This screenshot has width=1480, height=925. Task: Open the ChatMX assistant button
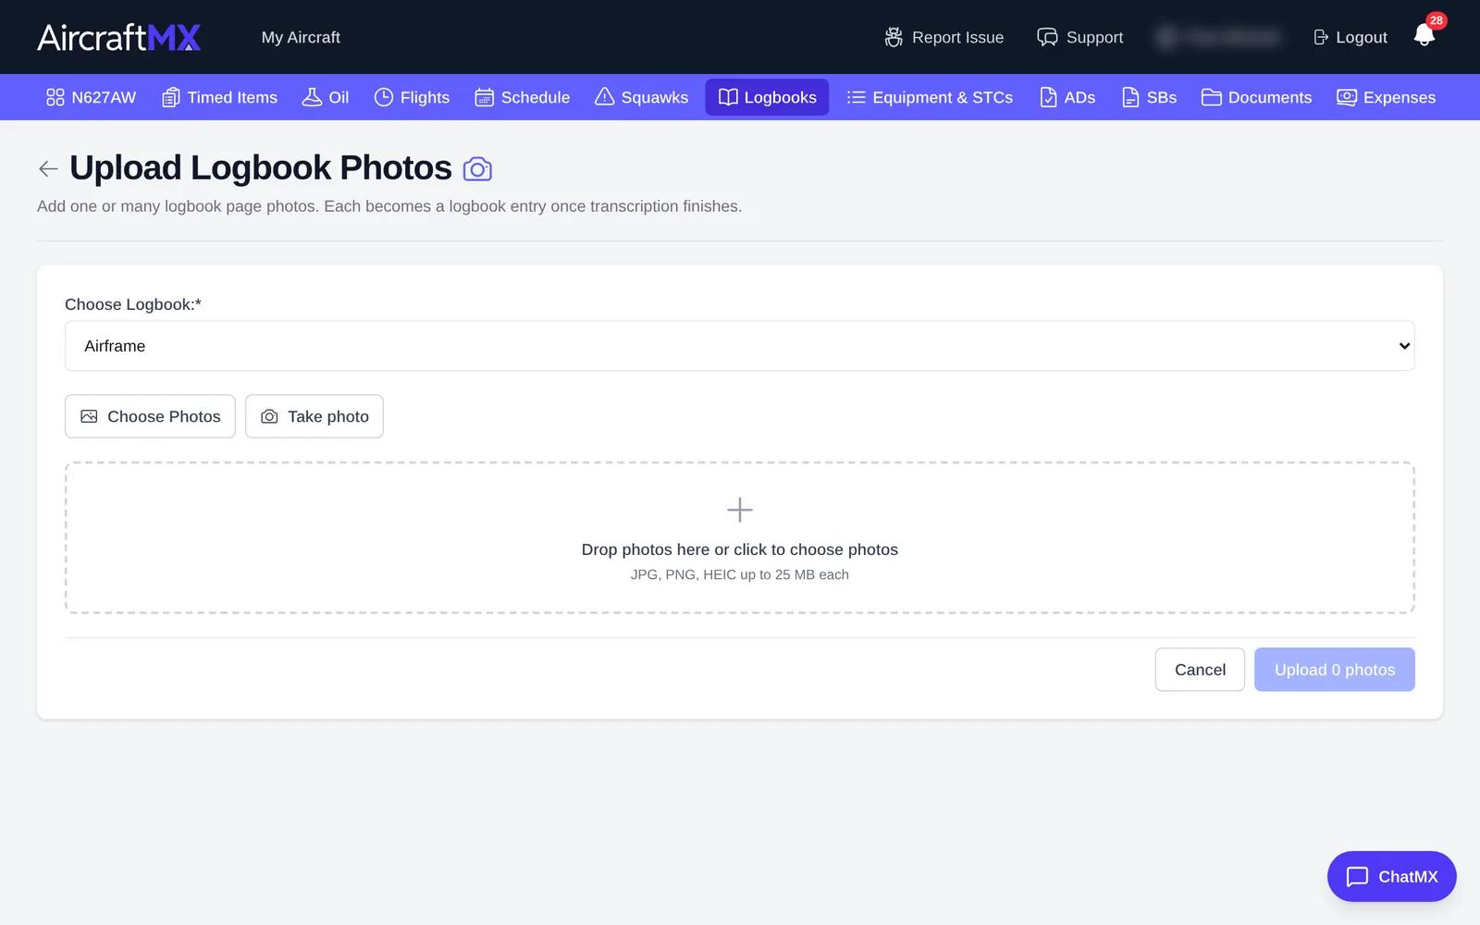coord(1392,876)
